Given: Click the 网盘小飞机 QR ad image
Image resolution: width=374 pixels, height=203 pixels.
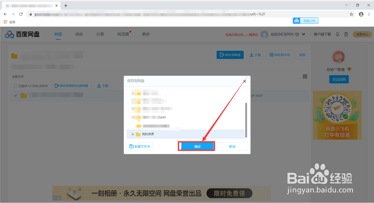Looking at the screenshot, I should [x=337, y=115].
